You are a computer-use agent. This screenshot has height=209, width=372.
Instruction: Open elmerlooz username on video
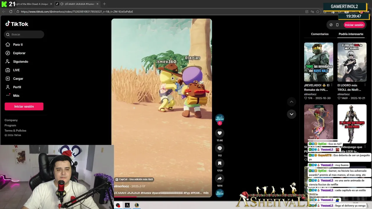121,186
